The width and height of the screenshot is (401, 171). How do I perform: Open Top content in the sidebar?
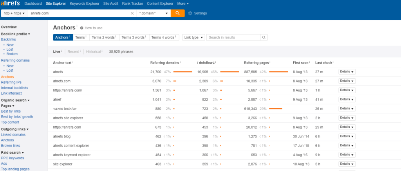(10, 122)
